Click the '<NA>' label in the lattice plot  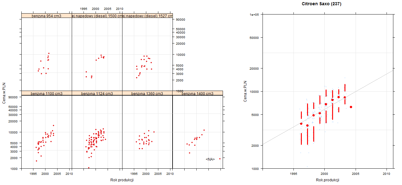coord(210,159)
